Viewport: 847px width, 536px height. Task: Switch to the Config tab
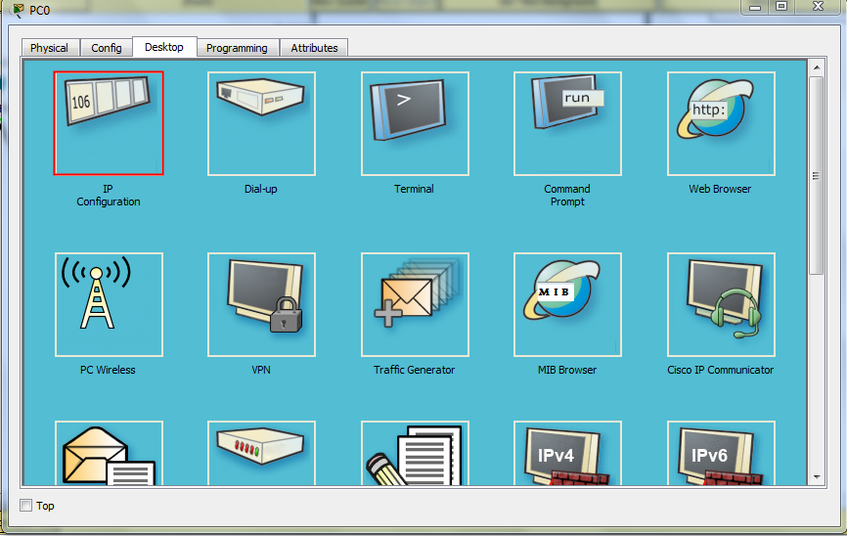point(107,48)
